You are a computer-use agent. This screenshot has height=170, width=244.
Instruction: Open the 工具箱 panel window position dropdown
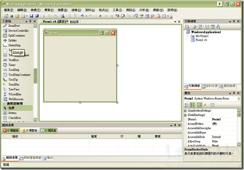click(26, 21)
